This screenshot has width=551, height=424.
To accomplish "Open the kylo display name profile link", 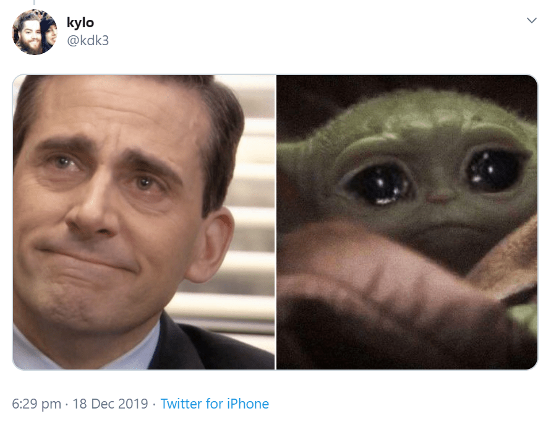I will [80, 22].
